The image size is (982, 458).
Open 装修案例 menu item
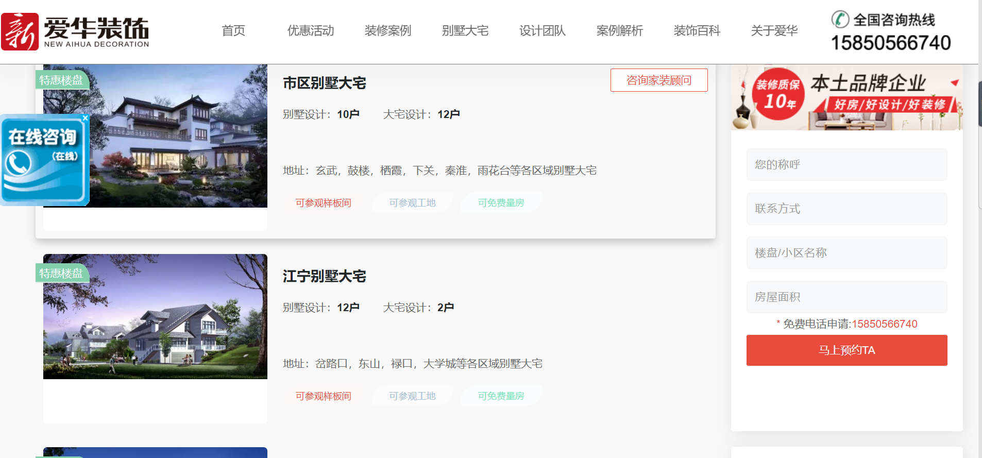tap(388, 31)
